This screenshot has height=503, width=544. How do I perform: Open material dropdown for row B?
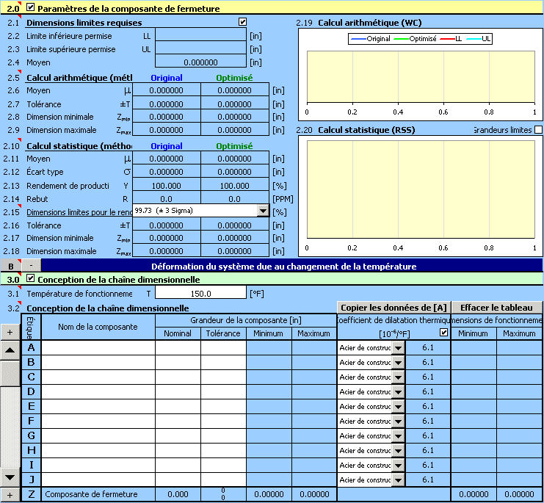(x=399, y=363)
